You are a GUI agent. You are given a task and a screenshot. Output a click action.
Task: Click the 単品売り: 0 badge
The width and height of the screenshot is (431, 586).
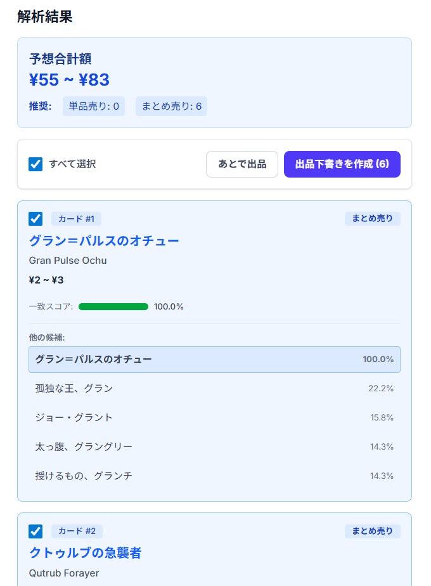[94, 106]
